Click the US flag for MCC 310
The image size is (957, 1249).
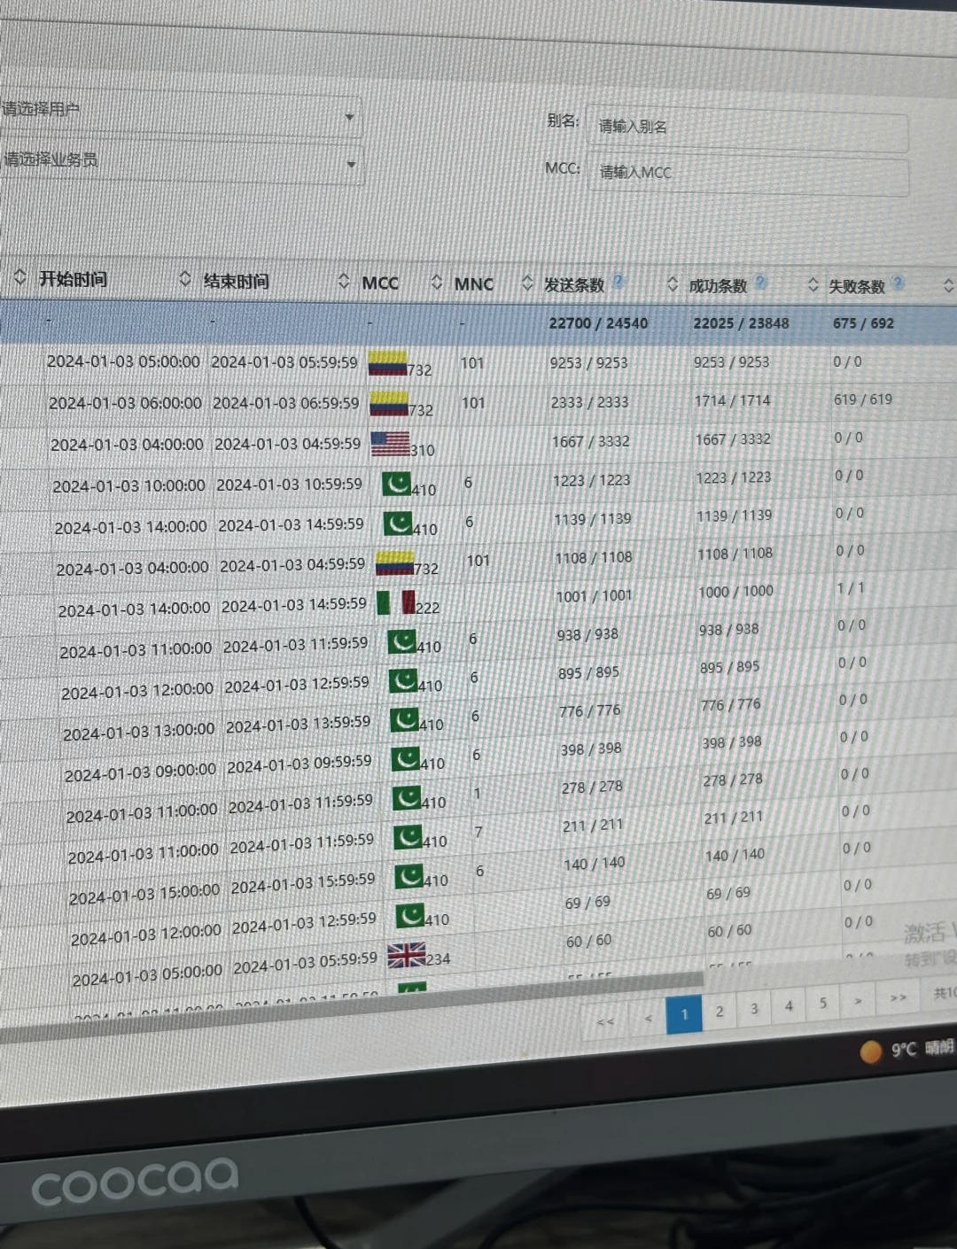pyautogui.click(x=390, y=444)
